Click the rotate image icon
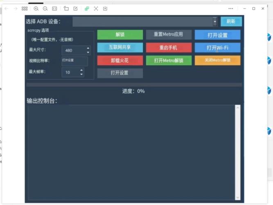 (66, 8)
